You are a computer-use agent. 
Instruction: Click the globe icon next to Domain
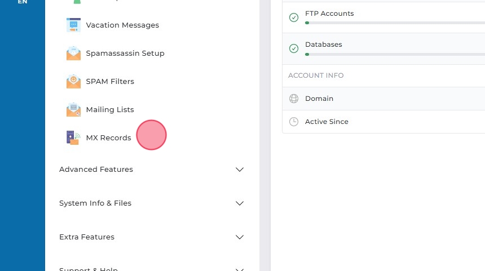coord(294,99)
